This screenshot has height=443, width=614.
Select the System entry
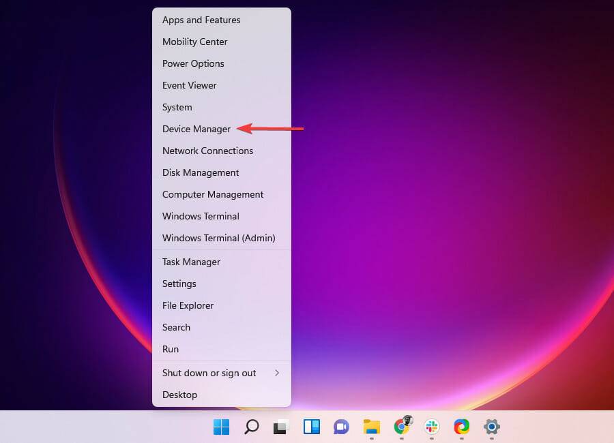coord(222,107)
